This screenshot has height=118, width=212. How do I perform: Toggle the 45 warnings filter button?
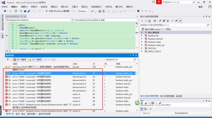36,60
